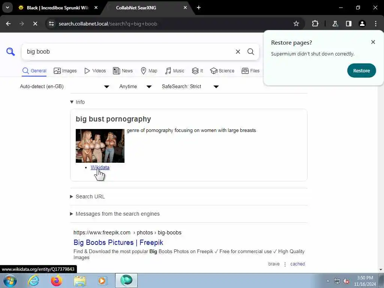Click the freepik.com result URL text
The width and height of the screenshot is (384, 288).
(127, 232)
